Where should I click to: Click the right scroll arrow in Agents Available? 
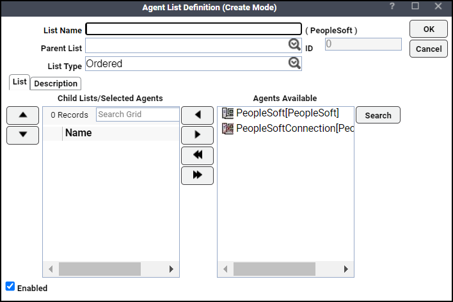coord(346,269)
